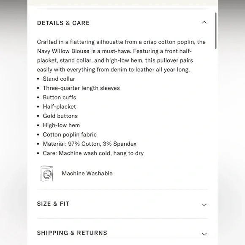Expand the Size & Fit chevron
The image size is (245, 245).
pos(204,205)
